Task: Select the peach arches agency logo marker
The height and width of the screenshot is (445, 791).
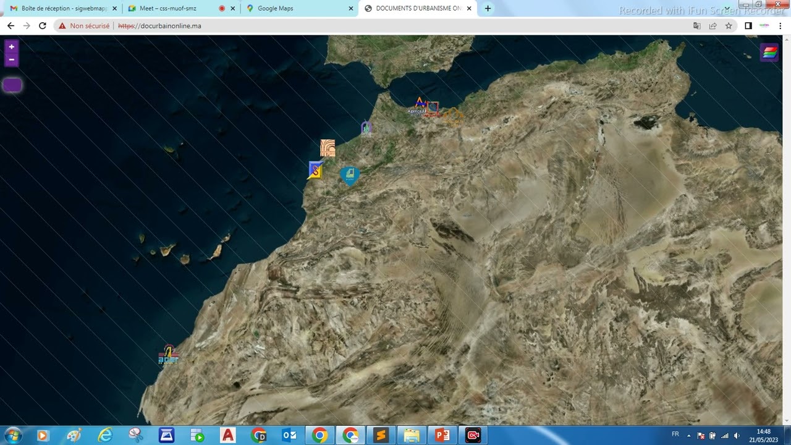Action: (x=328, y=148)
